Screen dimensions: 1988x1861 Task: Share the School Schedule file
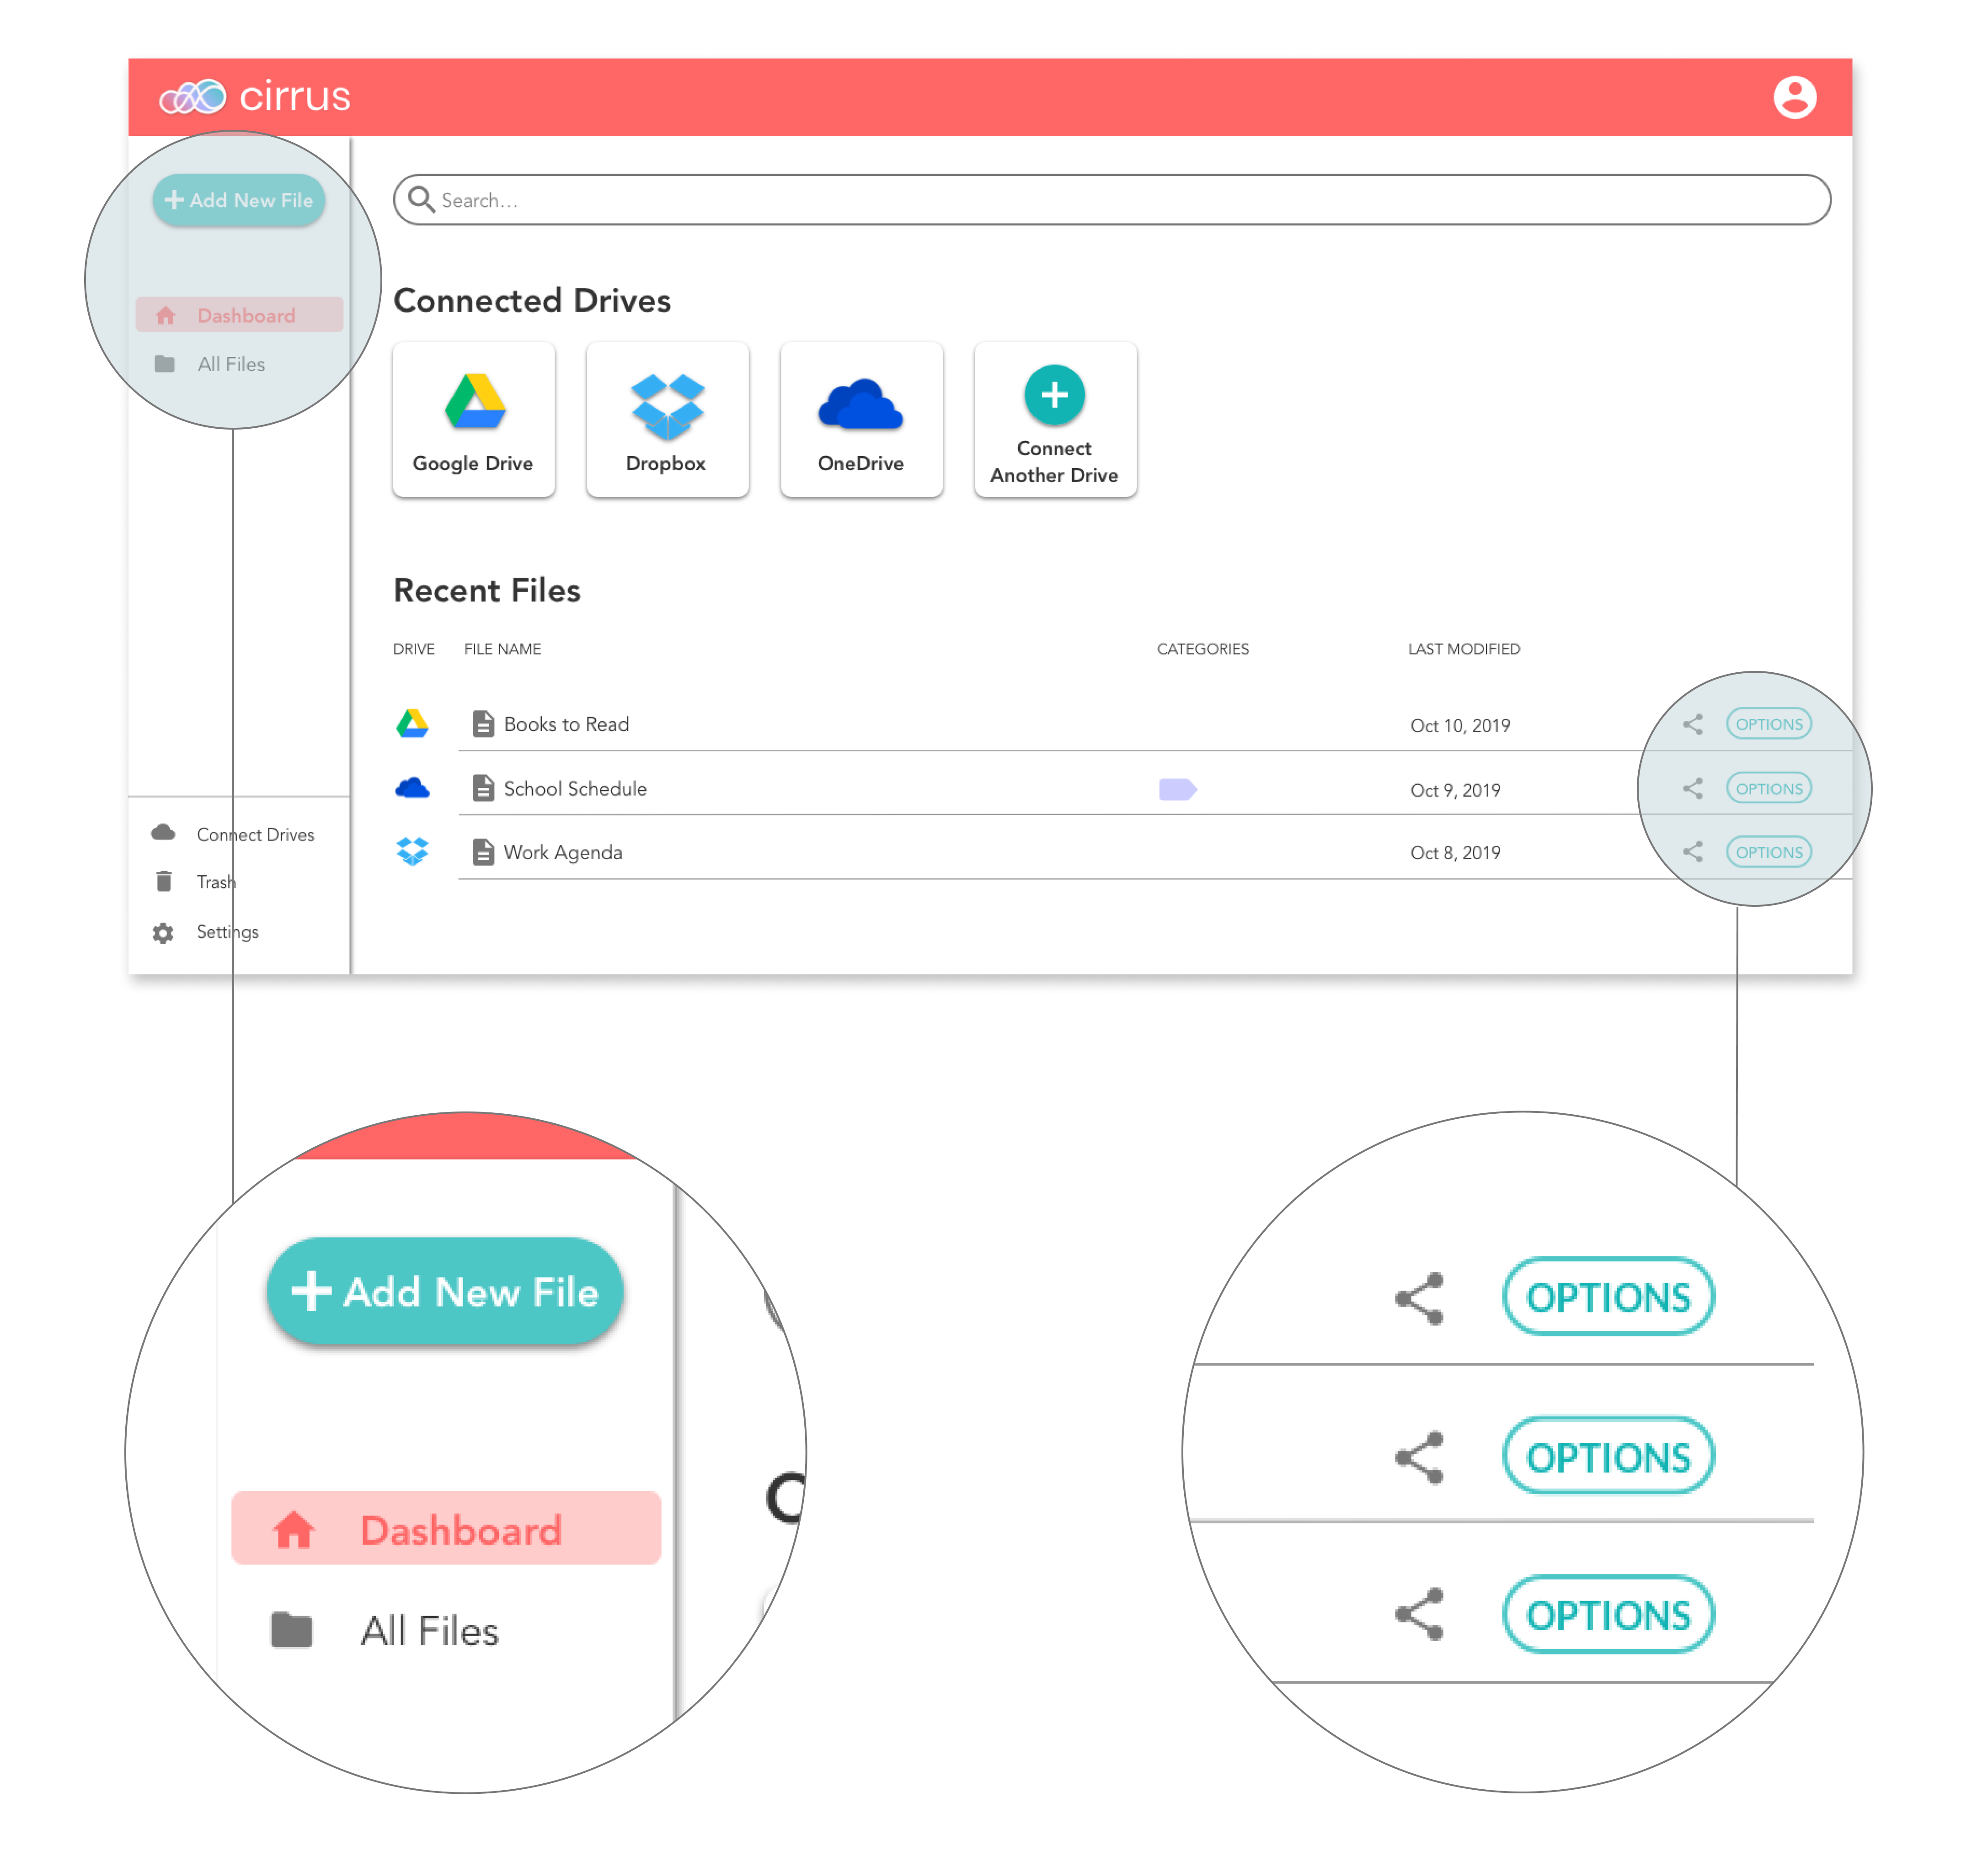(1692, 788)
